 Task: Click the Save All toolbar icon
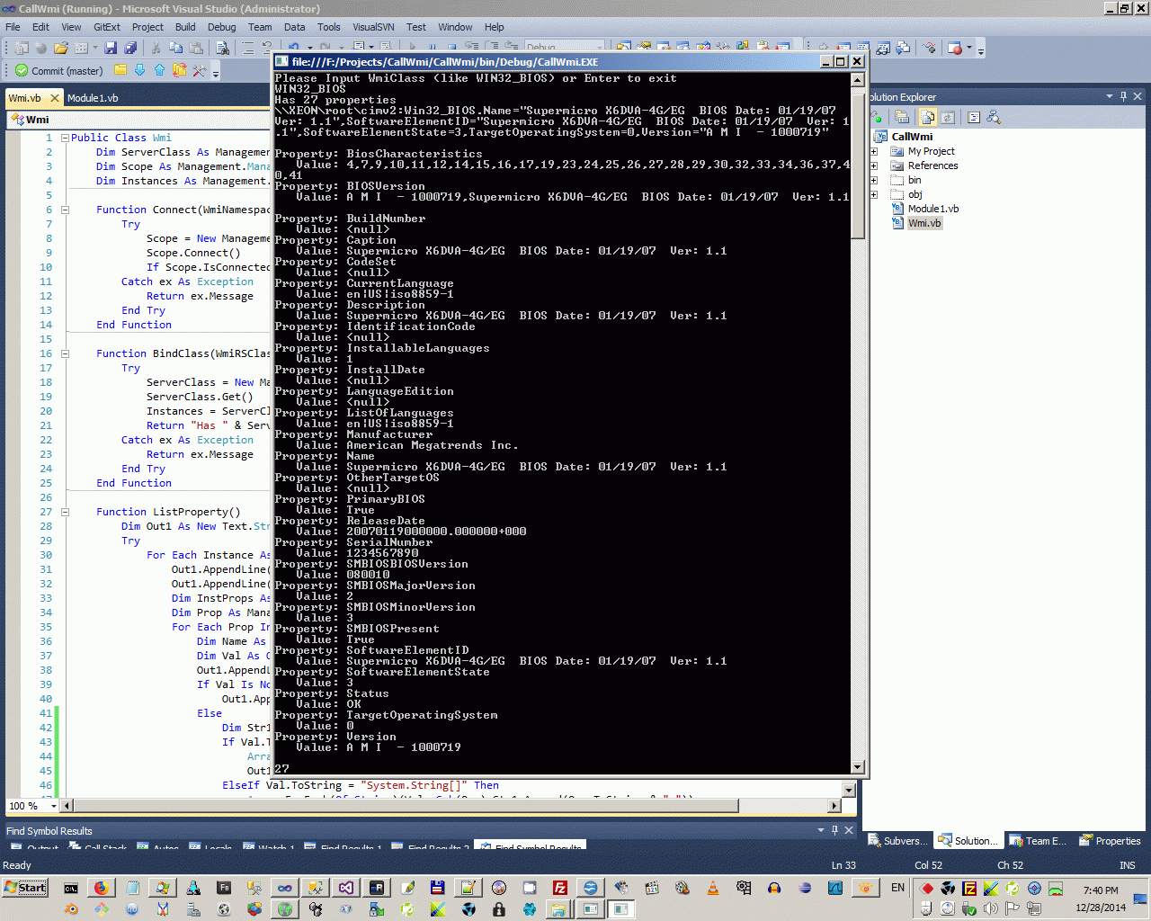click(x=130, y=48)
